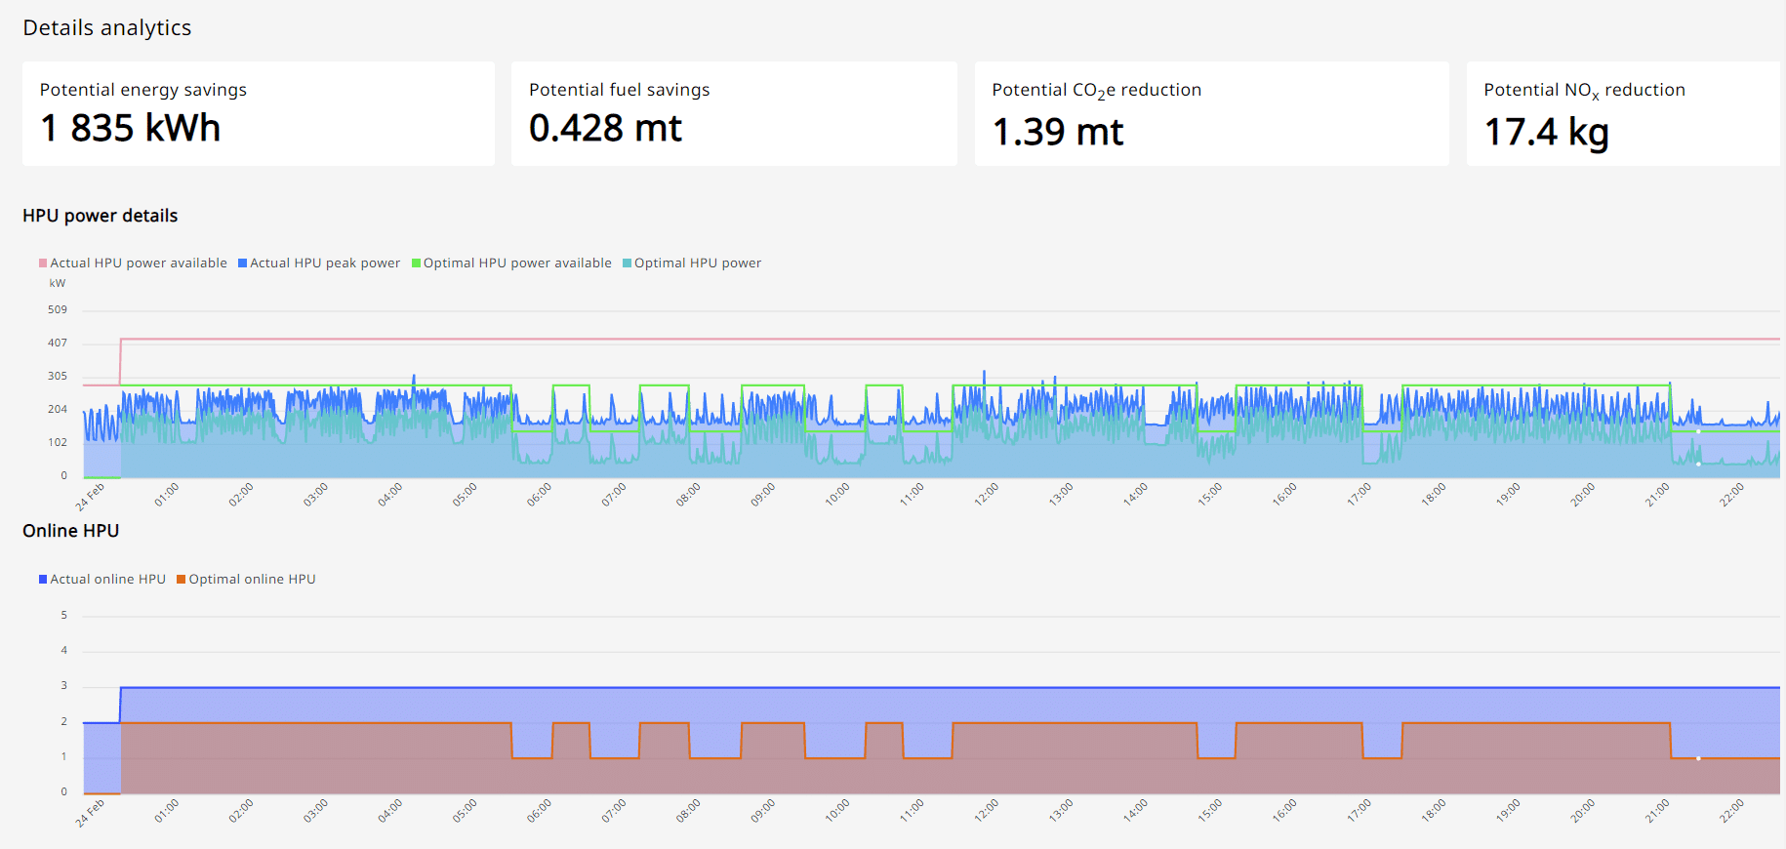Click 18:00 on the Online HPU chart axis

[x=1433, y=811]
